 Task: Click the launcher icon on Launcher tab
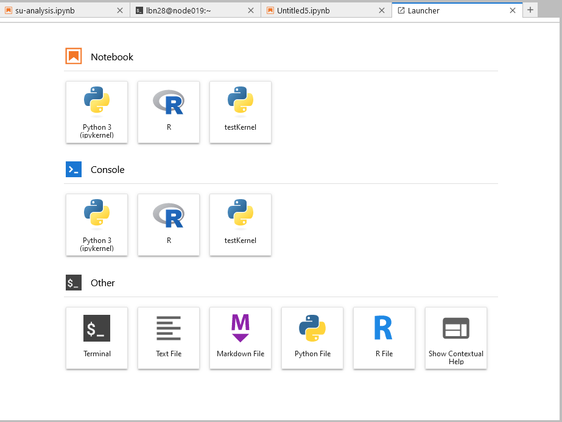401,10
